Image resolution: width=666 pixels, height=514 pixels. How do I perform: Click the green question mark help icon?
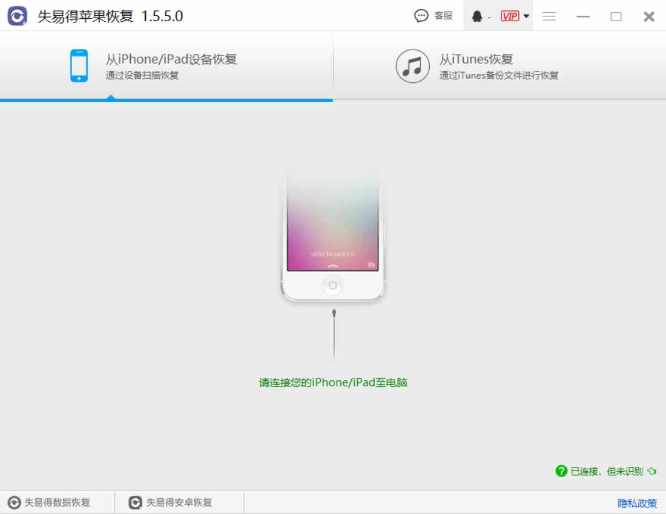(561, 470)
